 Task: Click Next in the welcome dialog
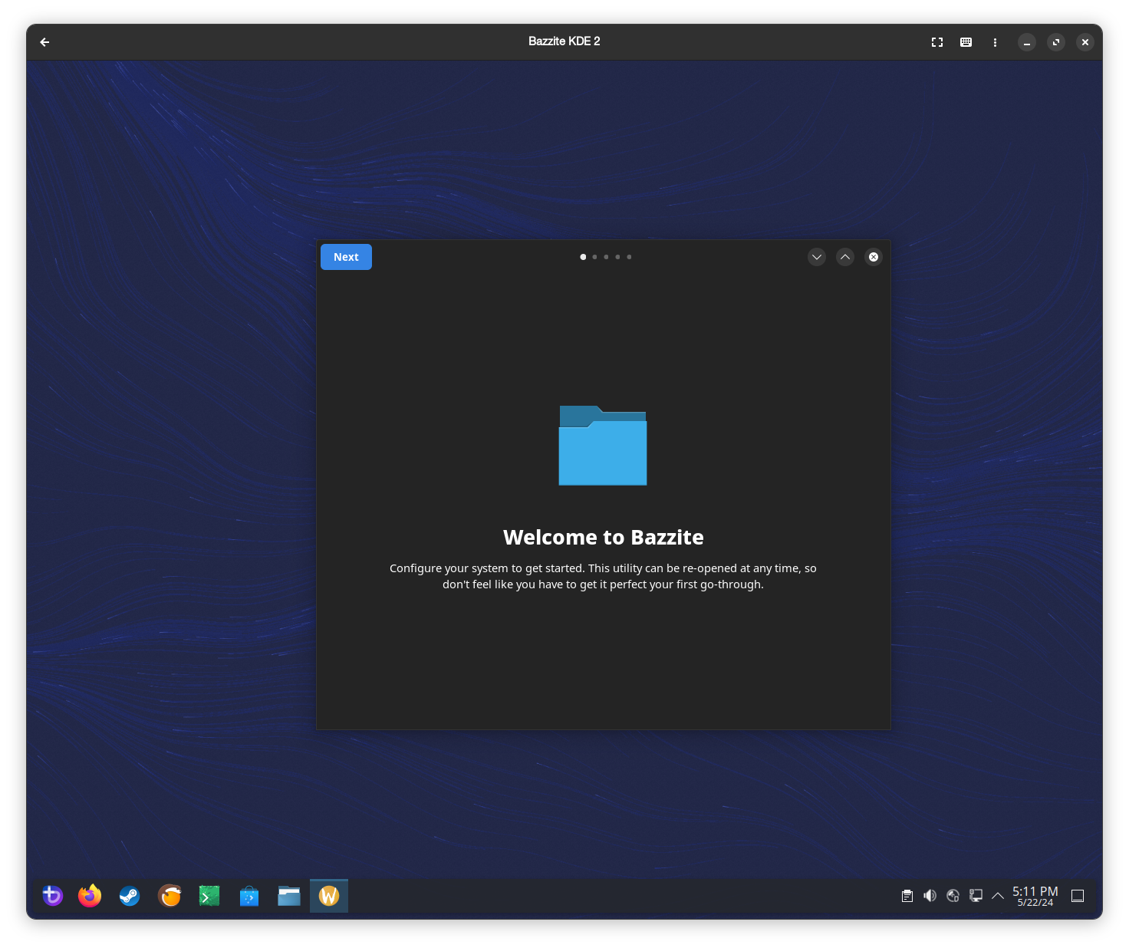tap(346, 257)
